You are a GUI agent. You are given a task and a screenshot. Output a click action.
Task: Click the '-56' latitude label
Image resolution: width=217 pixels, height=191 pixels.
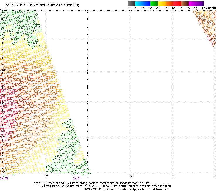point(3,102)
